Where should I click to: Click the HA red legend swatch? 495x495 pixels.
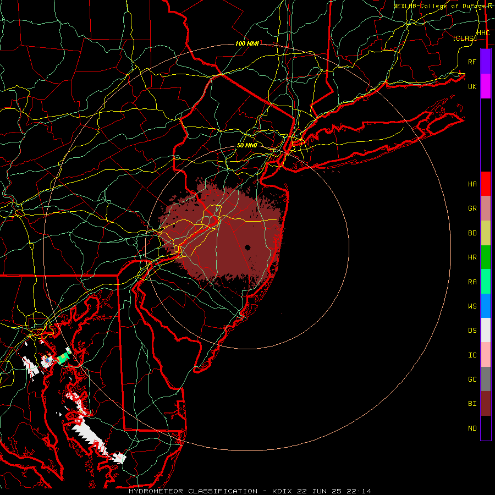coord(486,184)
